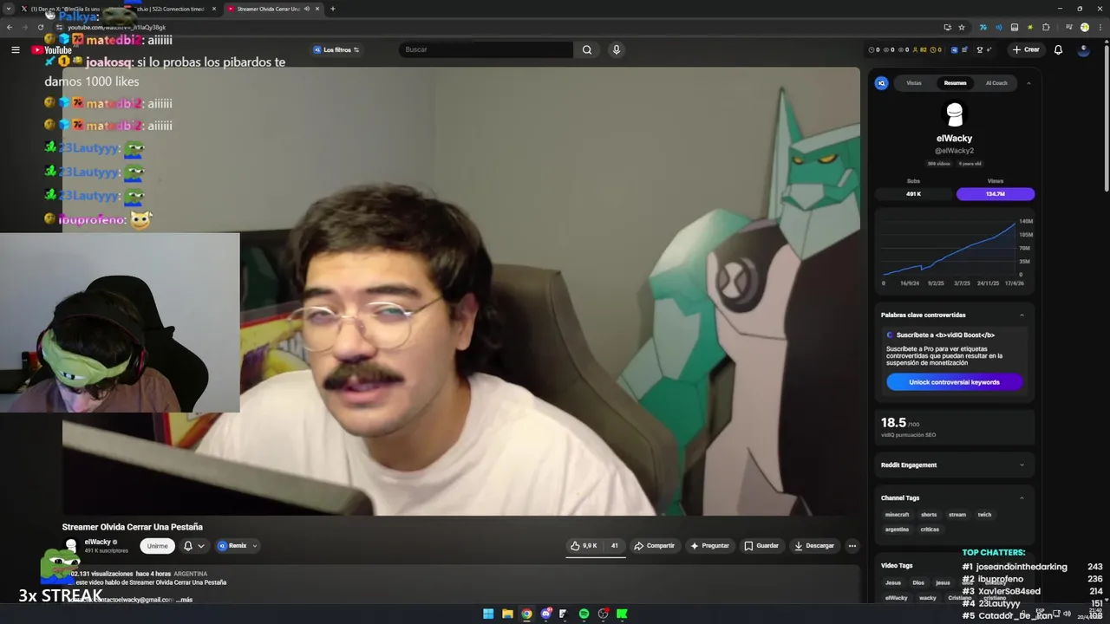Open the YouTube account avatar menu
The width and height of the screenshot is (1110, 624).
[x=1083, y=49]
